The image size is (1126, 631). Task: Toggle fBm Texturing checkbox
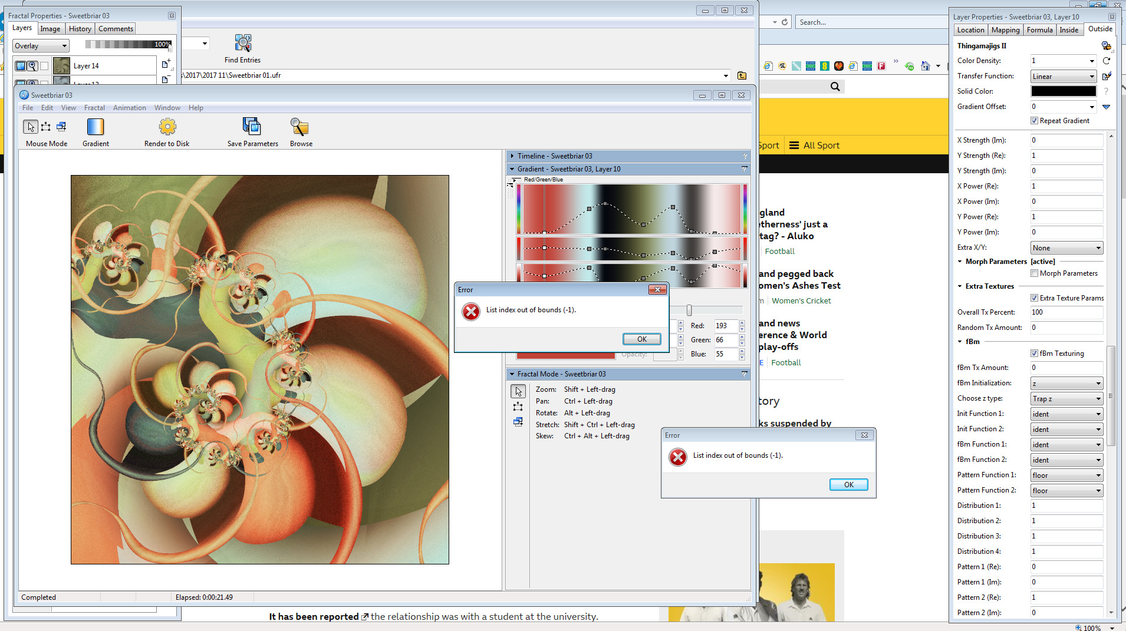pyautogui.click(x=1034, y=354)
